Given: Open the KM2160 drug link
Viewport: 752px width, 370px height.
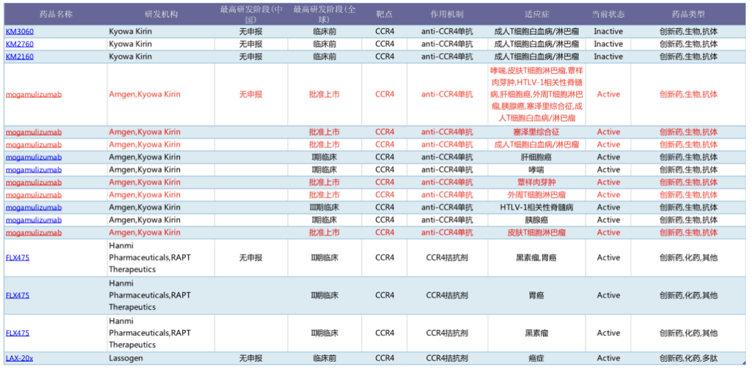Looking at the screenshot, I should 20,57.
